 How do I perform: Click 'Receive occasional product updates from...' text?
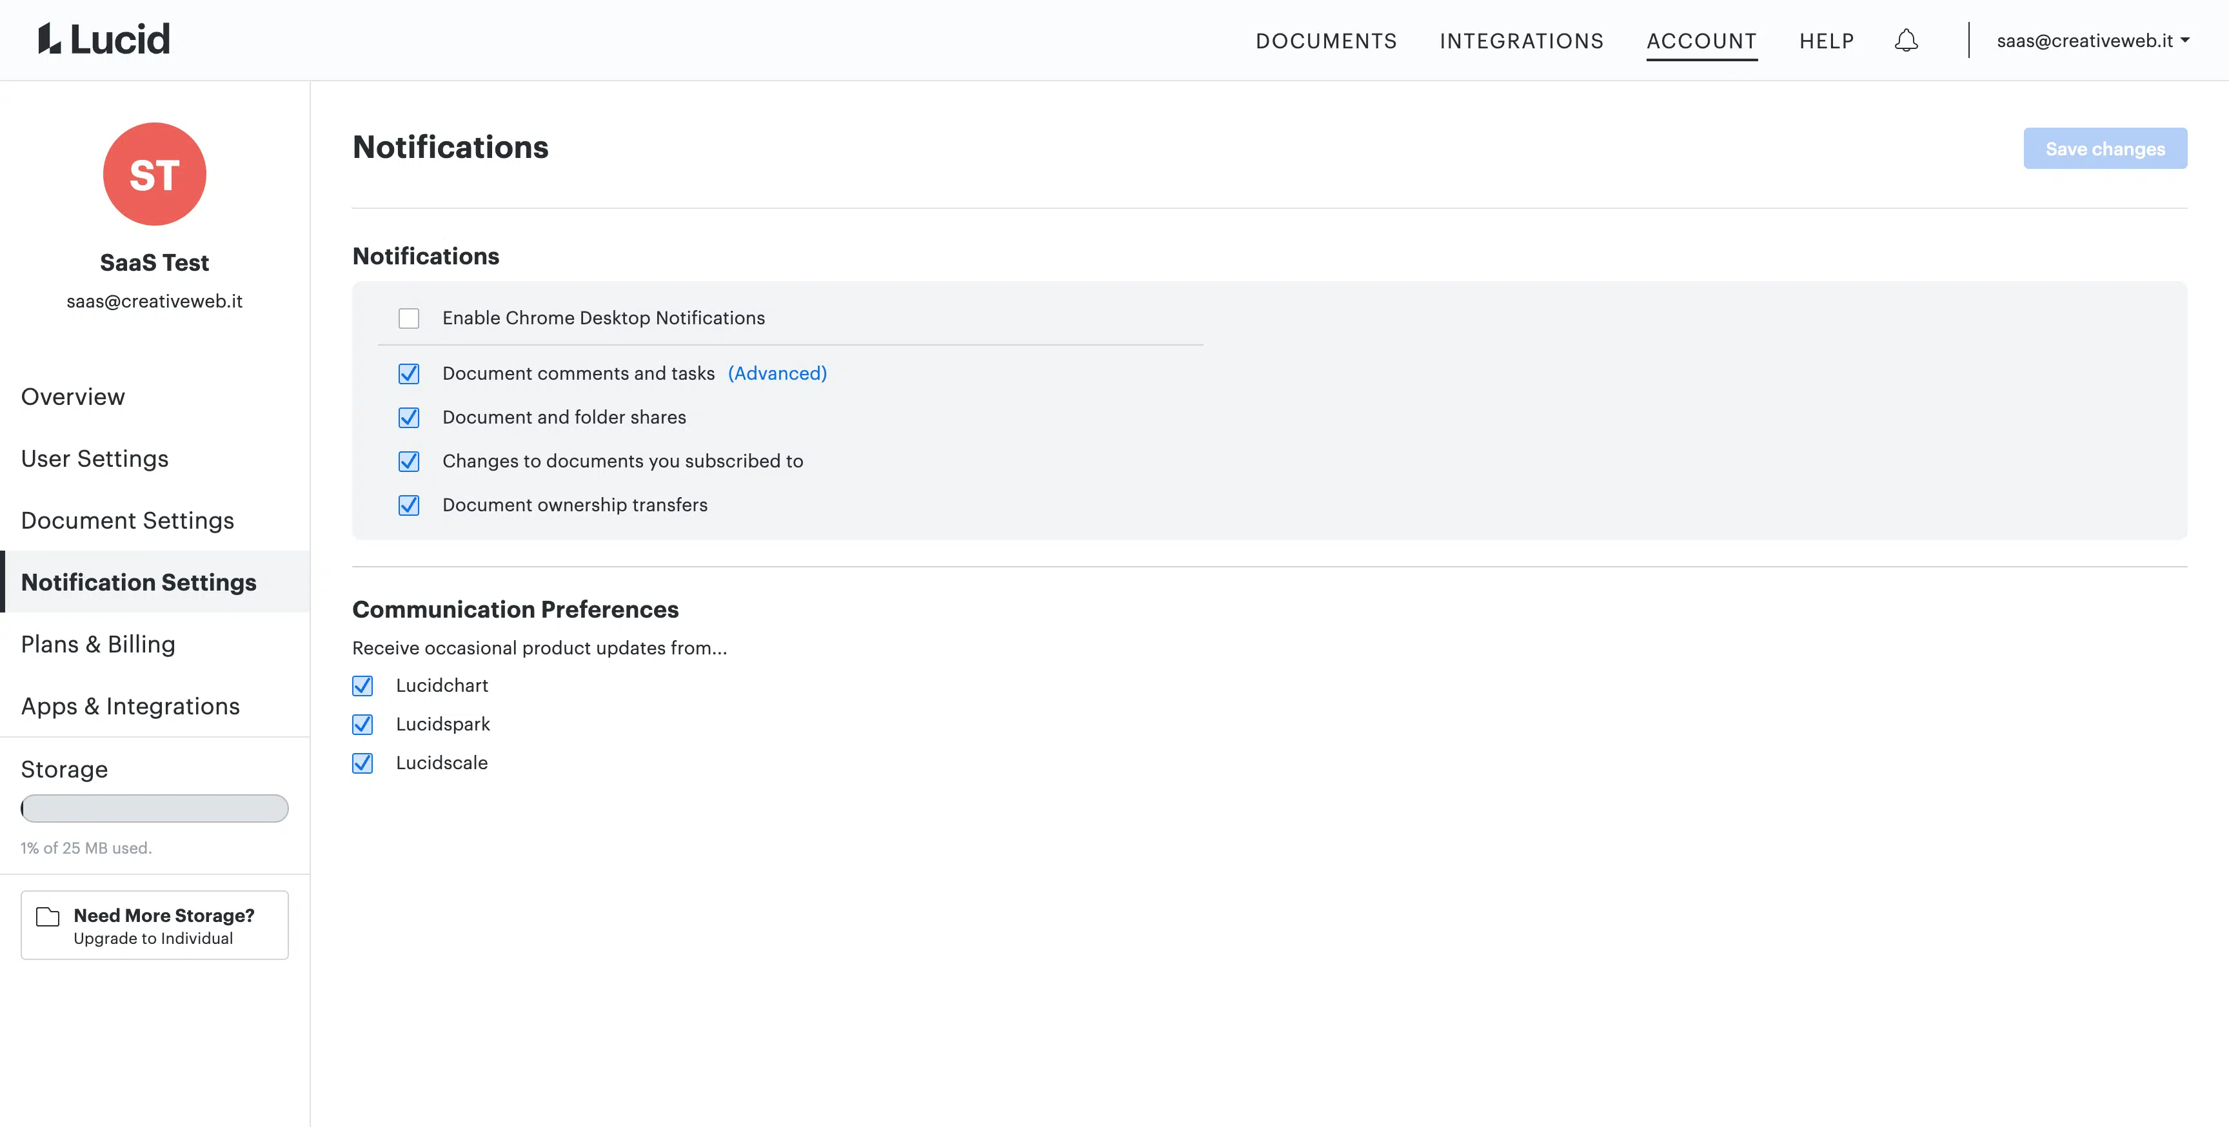[x=540, y=649]
